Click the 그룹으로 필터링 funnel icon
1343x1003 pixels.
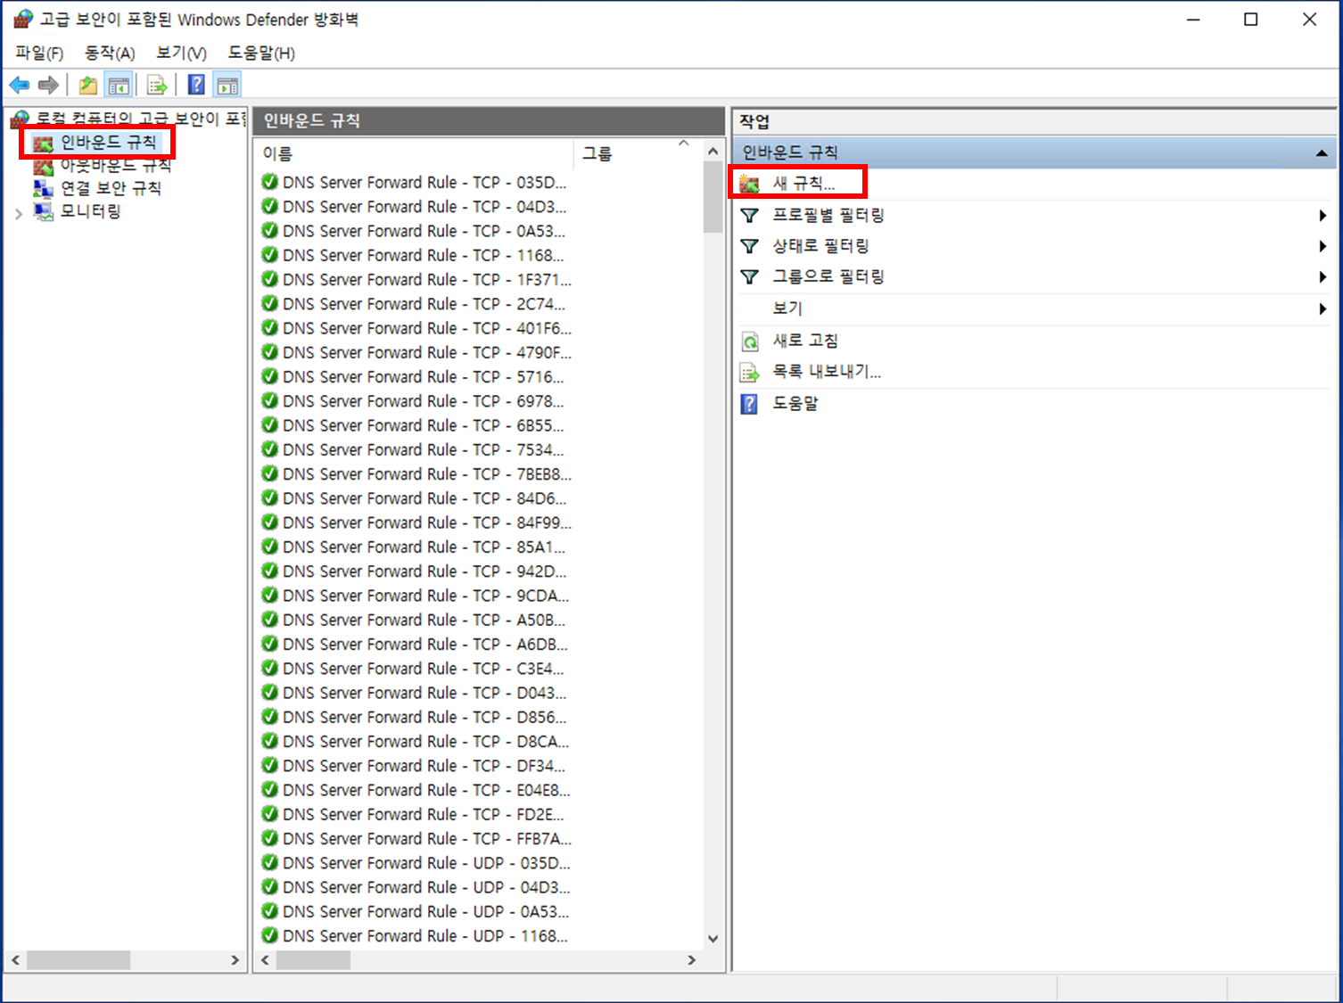coord(749,276)
